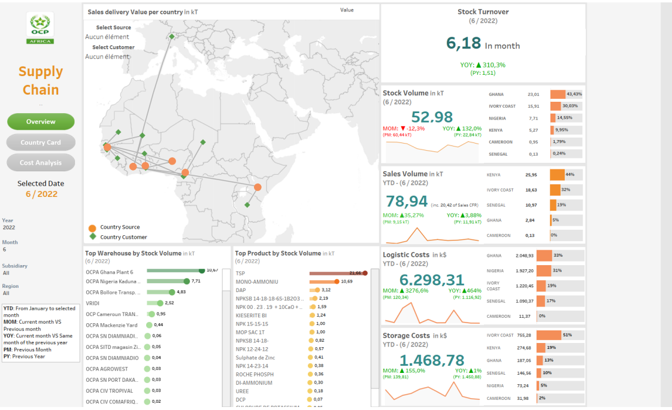The width and height of the screenshot is (672, 410).
Task: Select the TSP product label
Action: click(x=240, y=274)
